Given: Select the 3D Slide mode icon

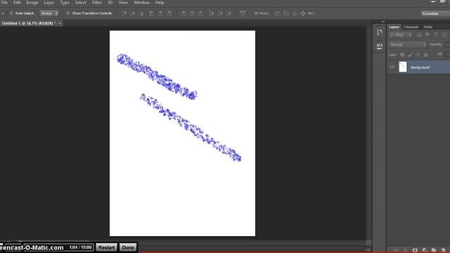Looking at the screenshot, I should click(303, 13).
